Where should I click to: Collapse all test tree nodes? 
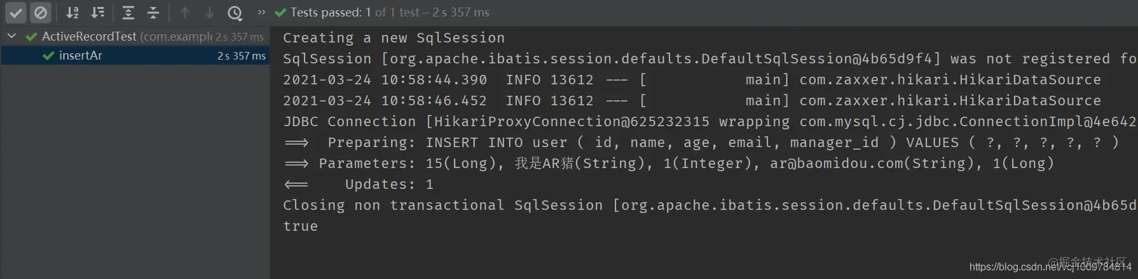[153, 13]
